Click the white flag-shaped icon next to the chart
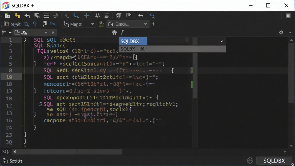Screen dimensions: 295x166 (x=45, y=24)
